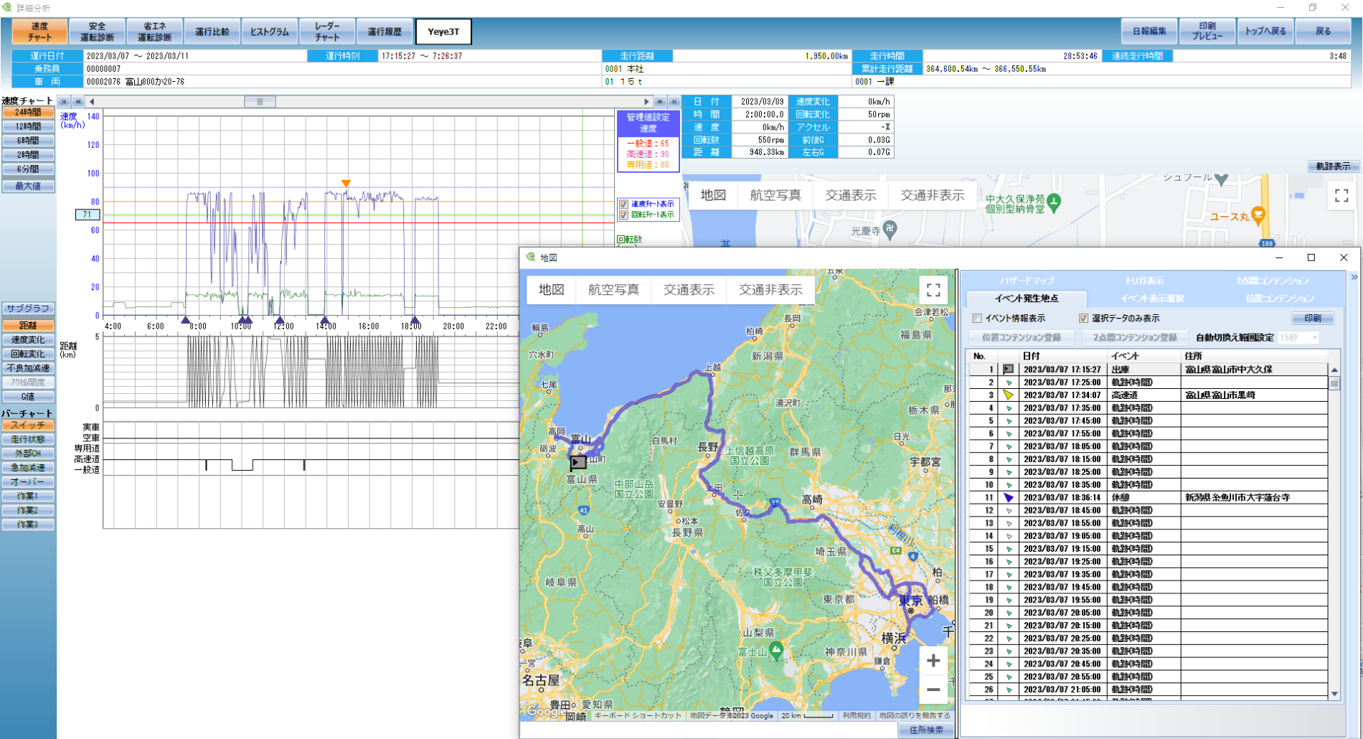Click the 印刷プレビュー button
This screenshot has height=739, width=1363.
tap(1207, 32)
